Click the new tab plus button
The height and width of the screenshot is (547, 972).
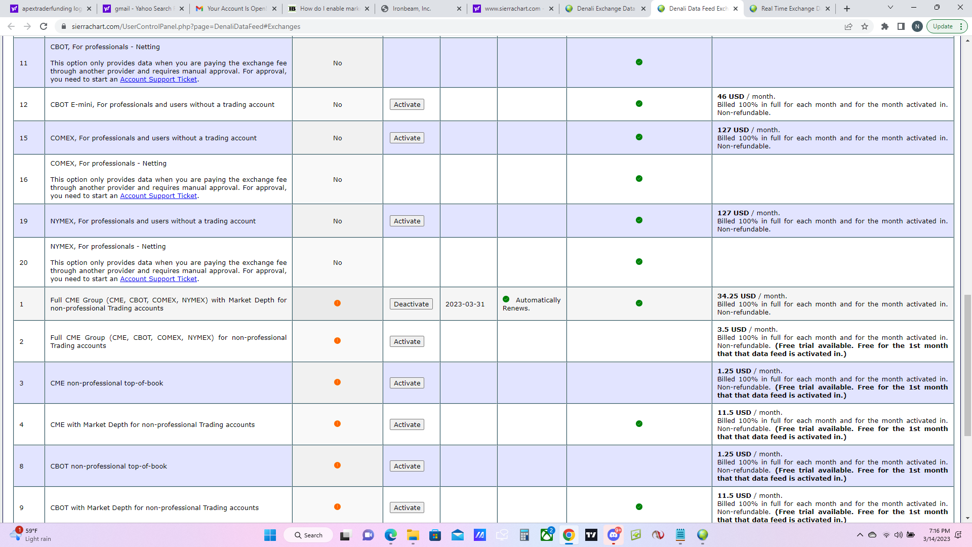(x=847, y=9)
